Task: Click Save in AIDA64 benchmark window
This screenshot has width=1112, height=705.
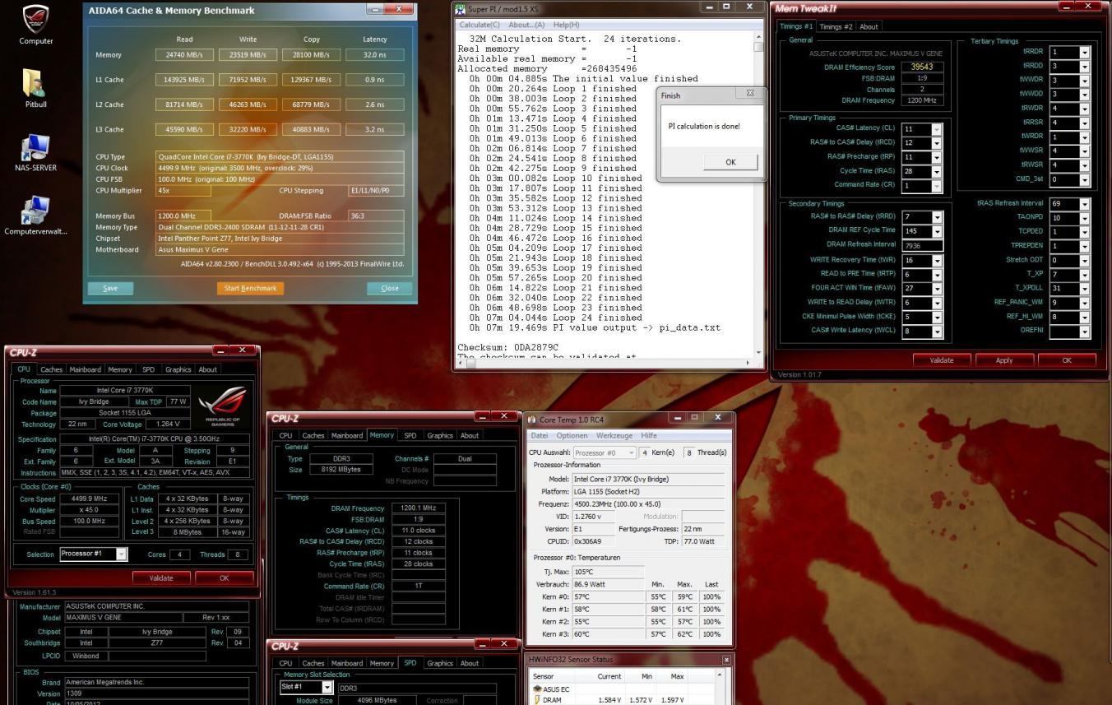Action: (x=110, y=288)
